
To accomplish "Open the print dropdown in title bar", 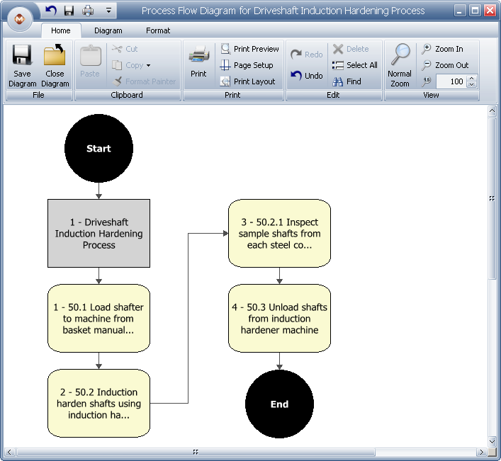I will tap(87, 11).
